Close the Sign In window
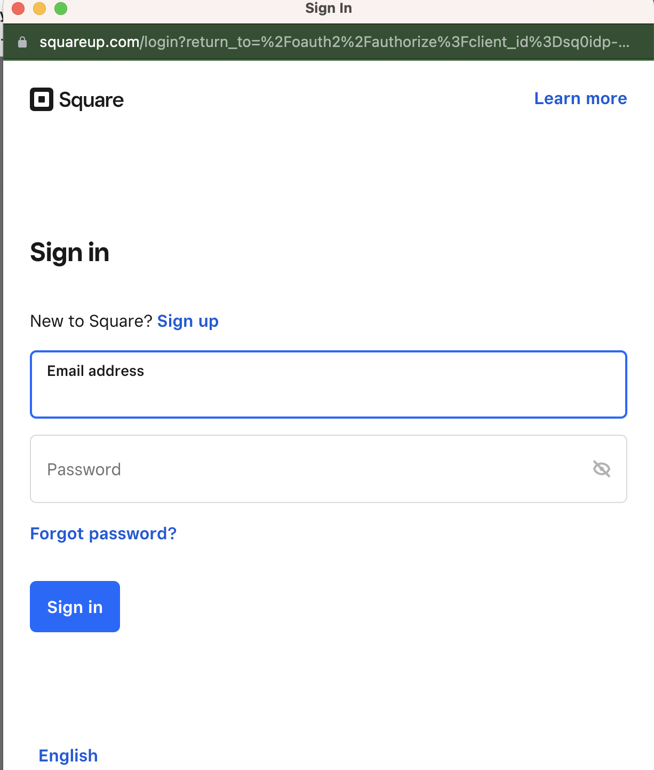The height and width of the screenshot is (770, 654). pyautogui.click(x=18, y=9)
